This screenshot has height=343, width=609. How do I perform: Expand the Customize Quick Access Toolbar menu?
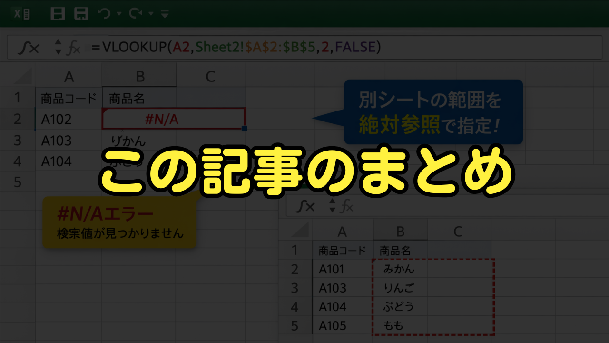[x=165, y=15]
